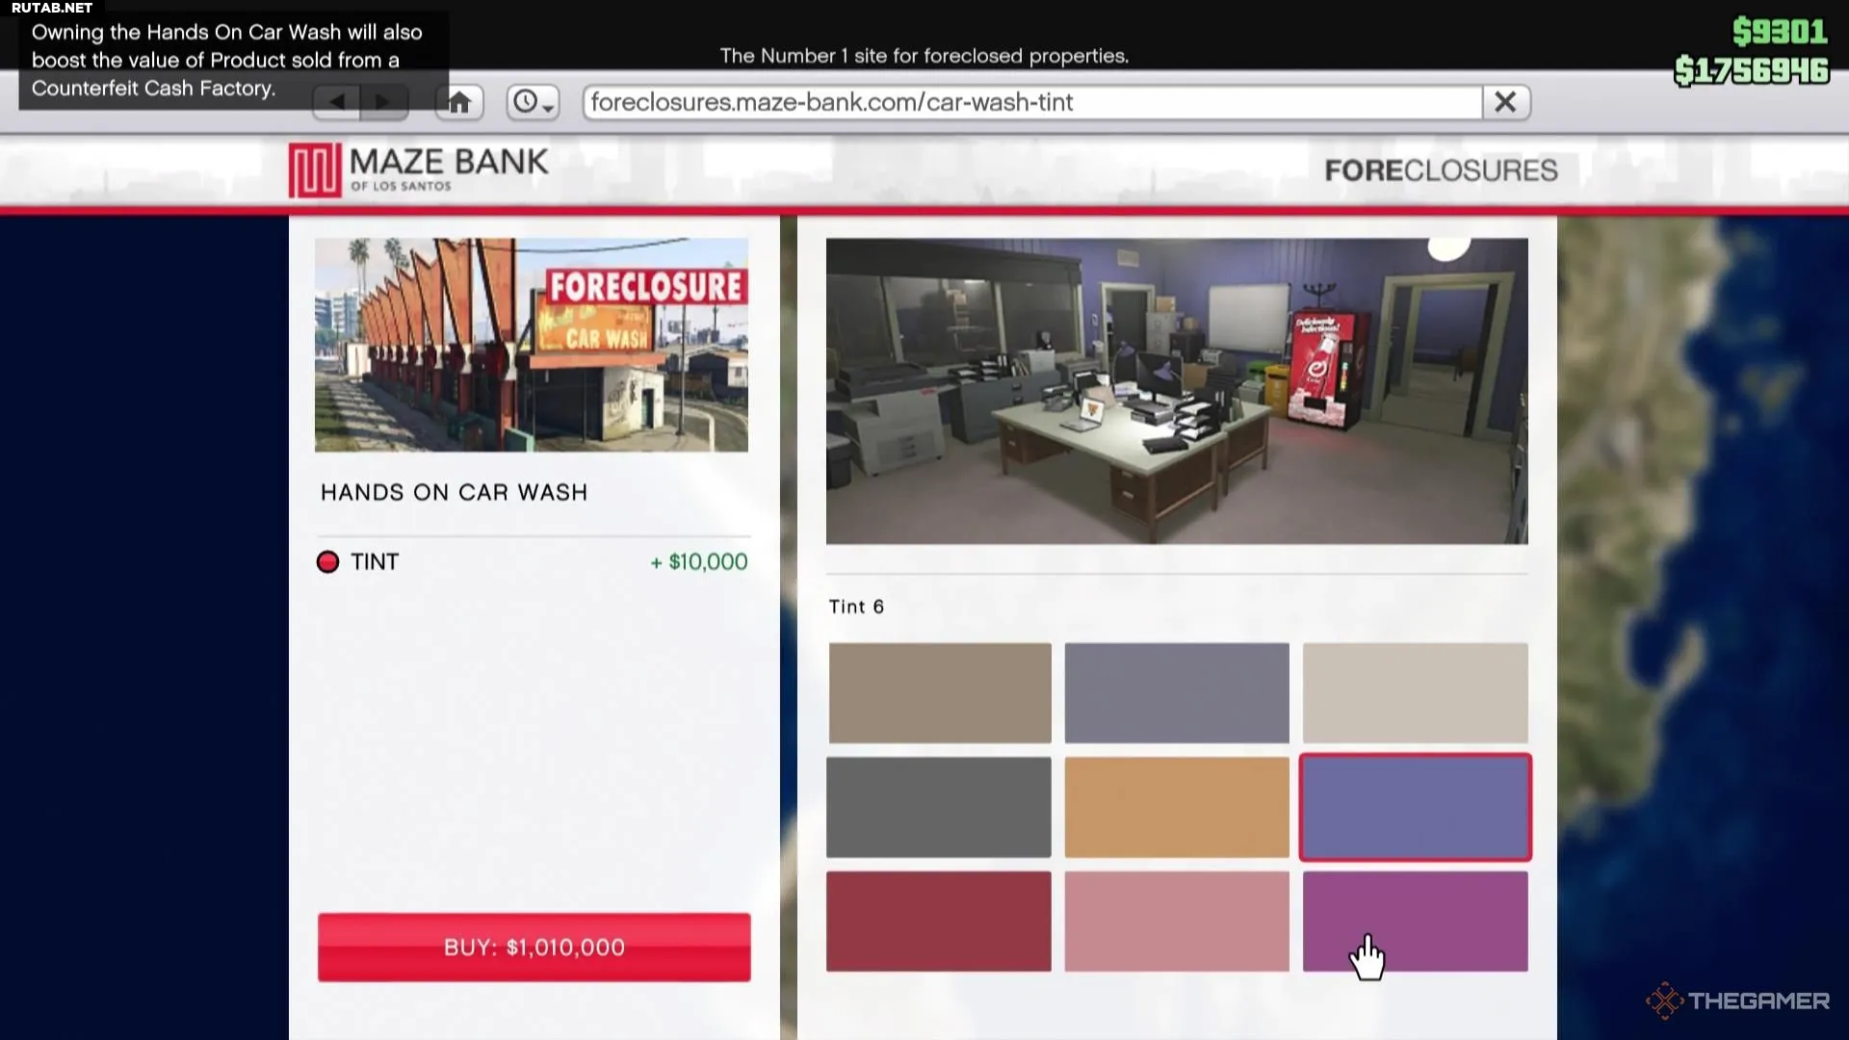Buy the car wash for $1,010,000

tap(534, 948)
